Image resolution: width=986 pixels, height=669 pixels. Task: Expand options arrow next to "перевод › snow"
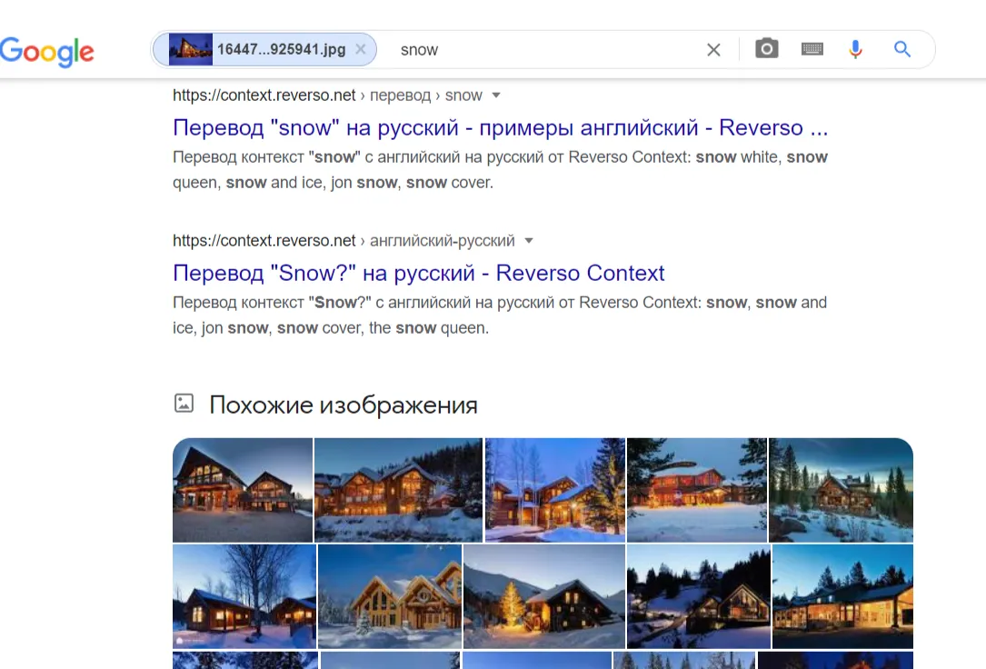496,95
